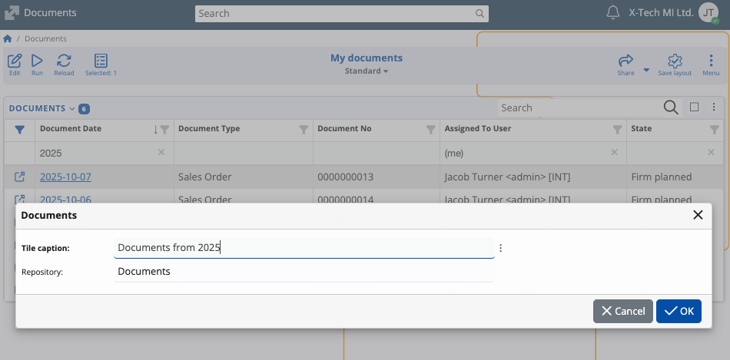Image resolution: width=730 pixels, height=360 pixels.
Task: Click the Cancel button
Action: pos(623,311)
